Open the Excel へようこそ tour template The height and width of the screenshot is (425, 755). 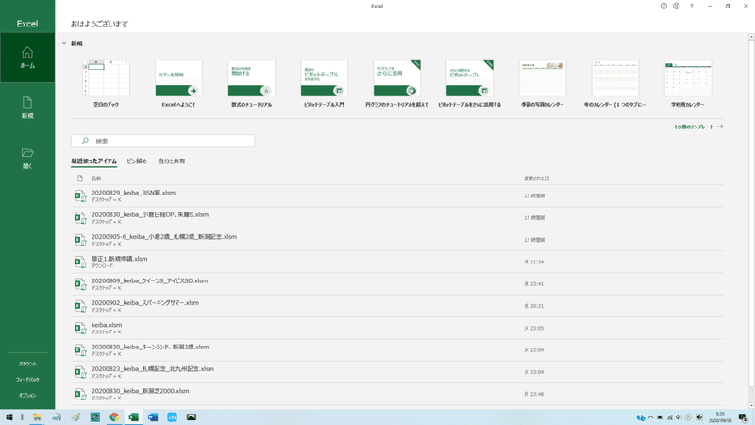point(178,83)
